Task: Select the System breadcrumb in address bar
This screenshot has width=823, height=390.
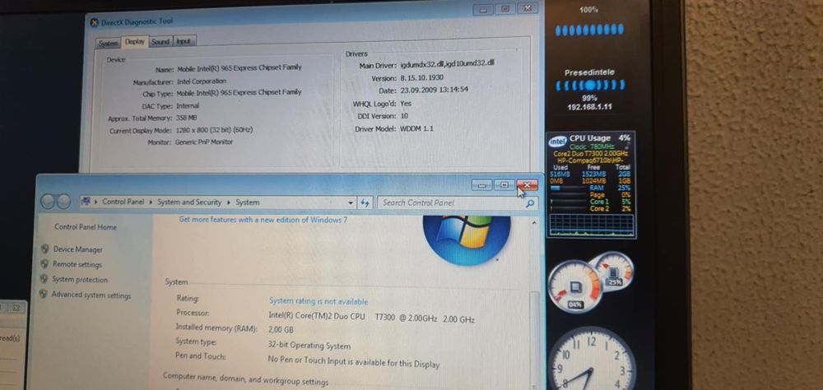Action: coord(247,202)
